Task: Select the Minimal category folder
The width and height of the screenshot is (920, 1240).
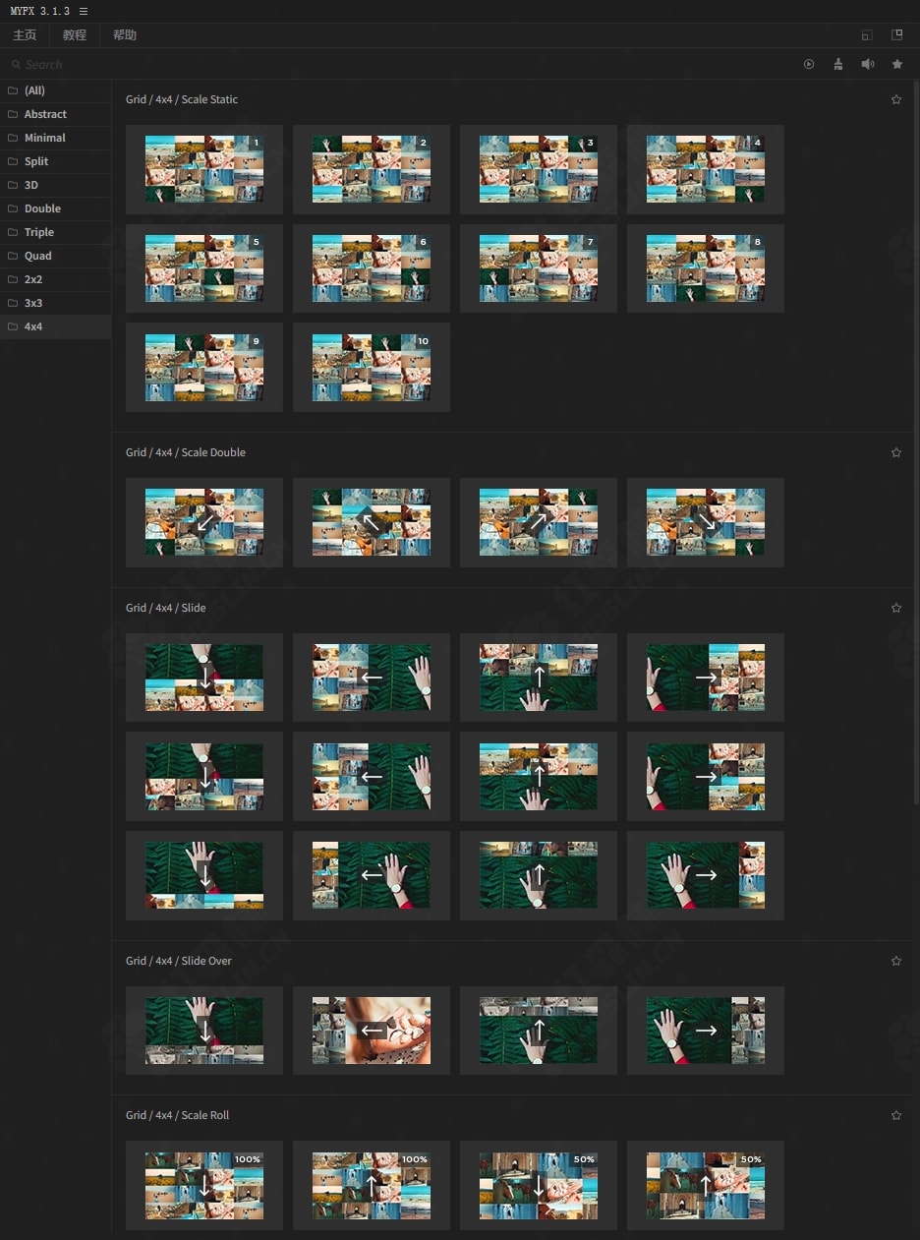Action: [55, 138]
